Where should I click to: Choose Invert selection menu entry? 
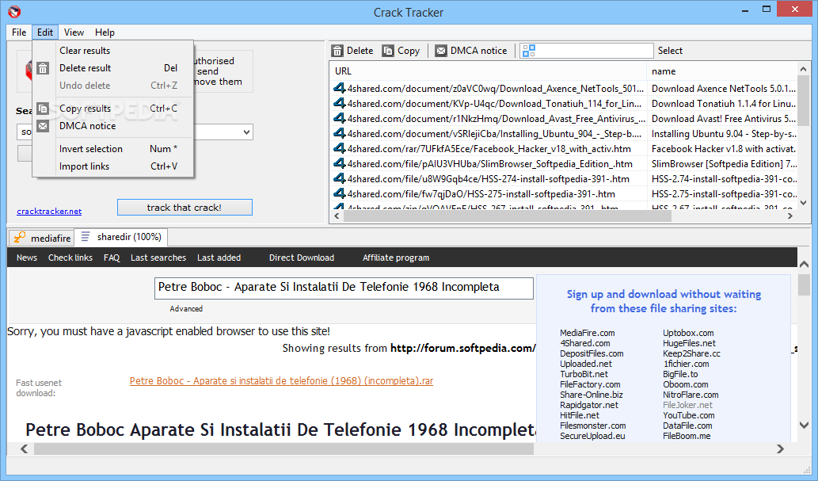coord(112,149)
